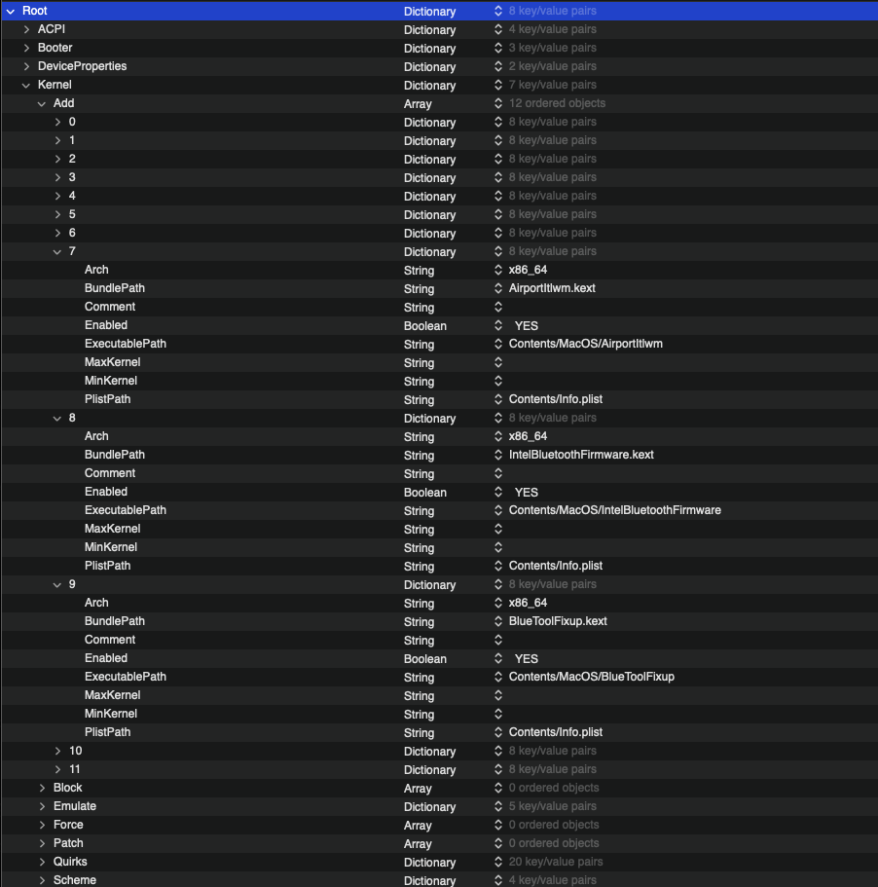Expand the DeviceProperties dictionary
This screenshot has width=878, height=887.
tap(26, 66)
